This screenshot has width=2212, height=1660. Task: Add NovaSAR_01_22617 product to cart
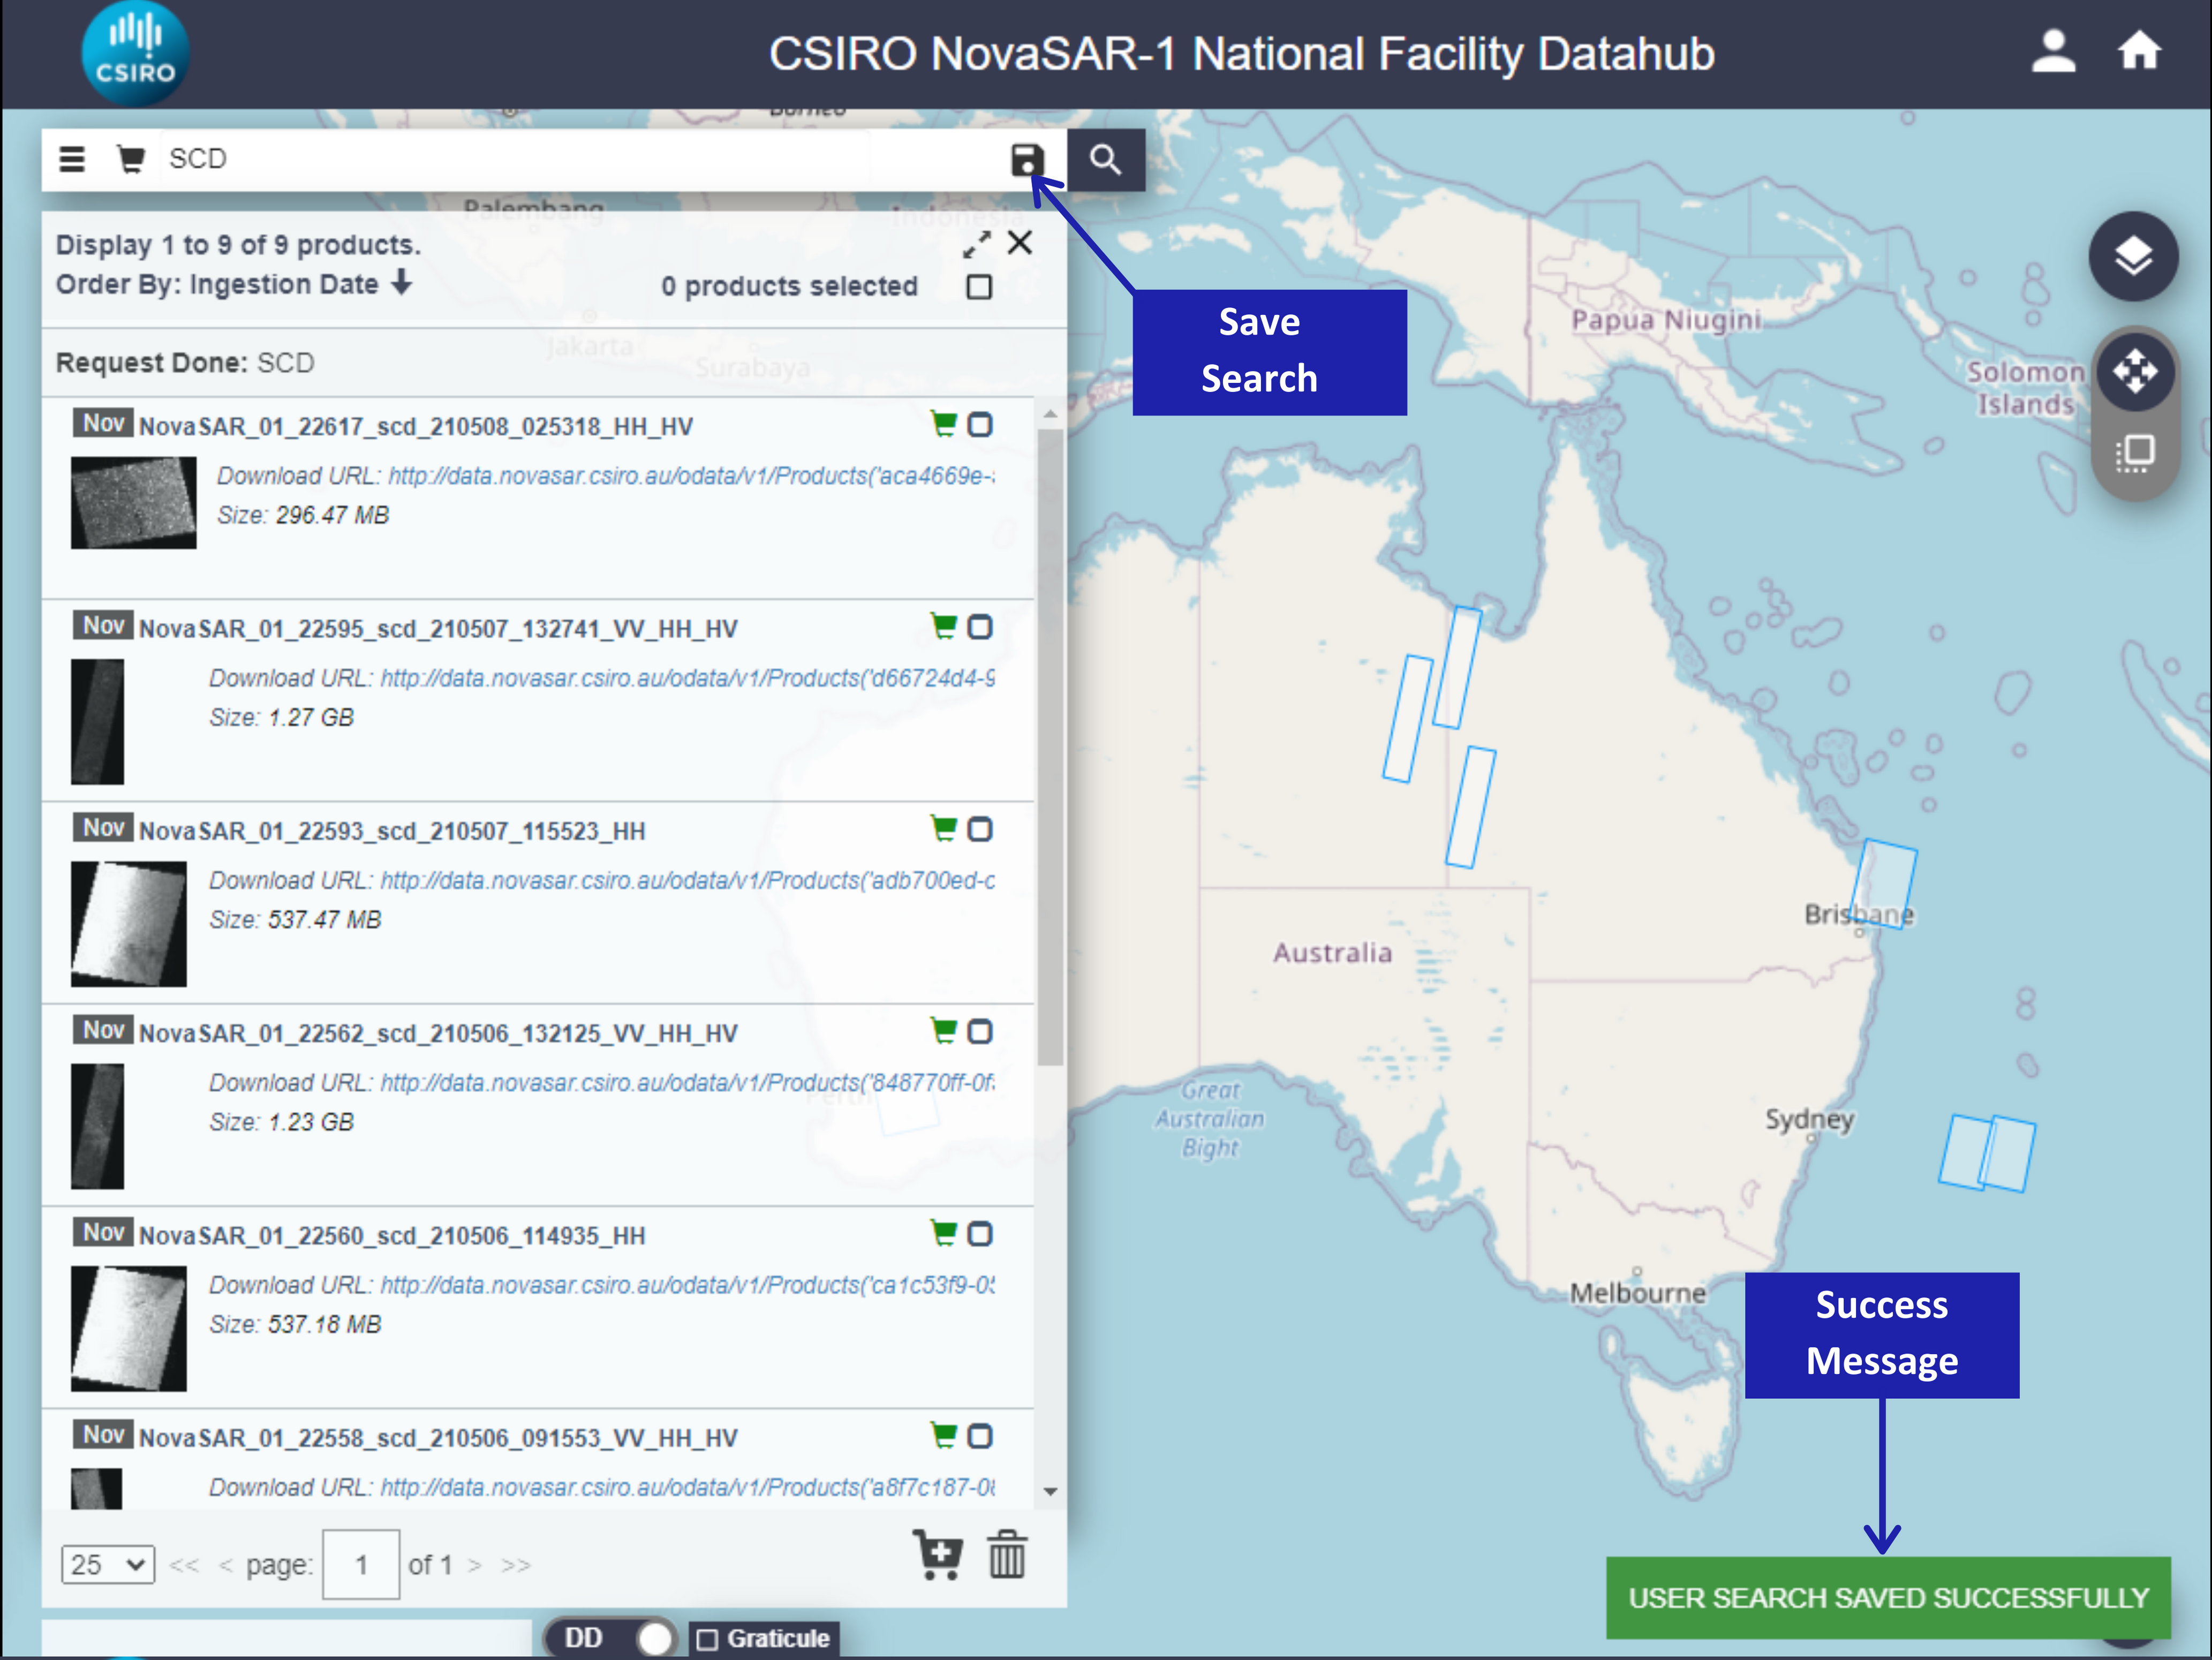point(943,424)
